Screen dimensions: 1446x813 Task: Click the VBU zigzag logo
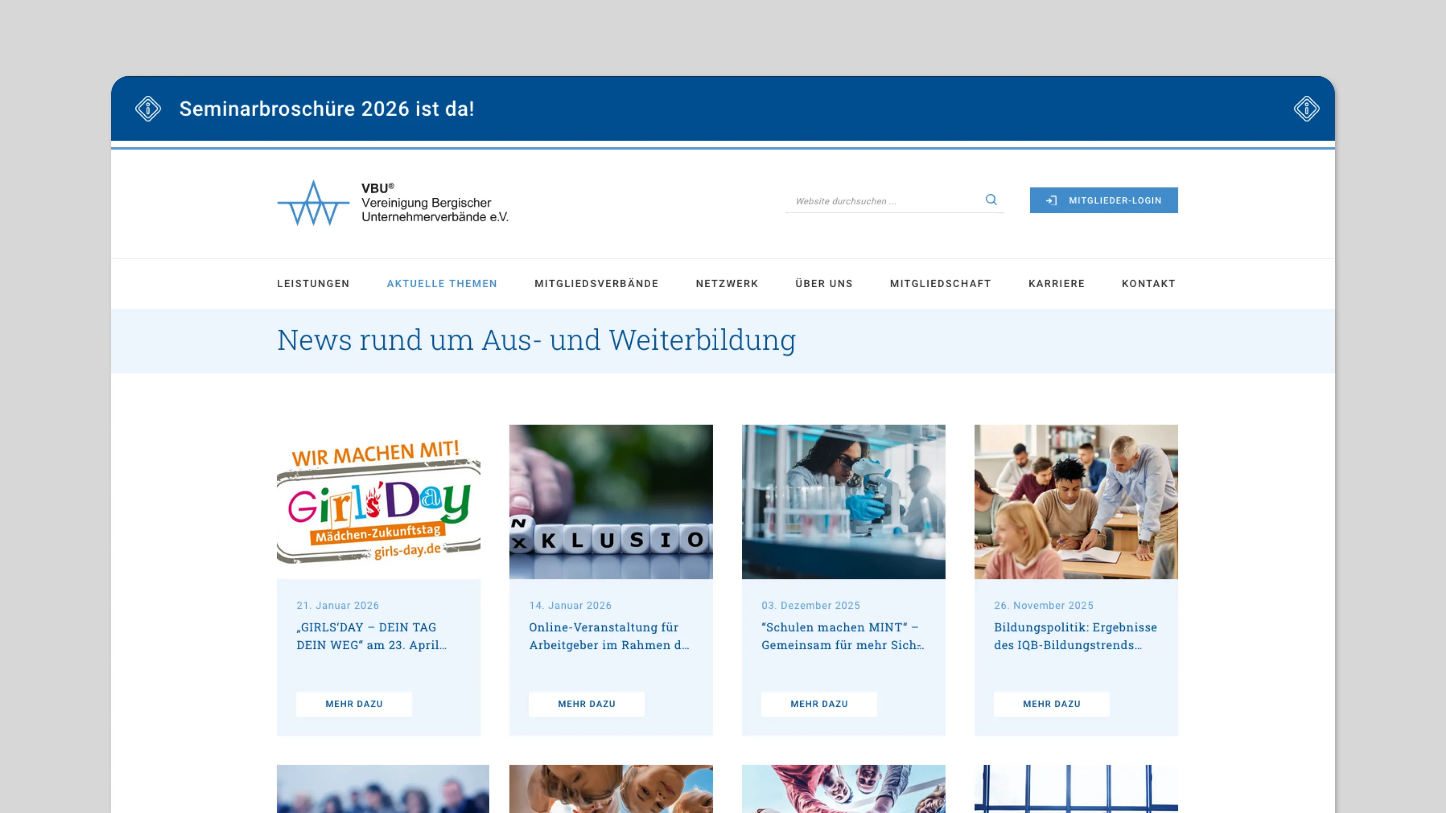[x=313, y=203]
